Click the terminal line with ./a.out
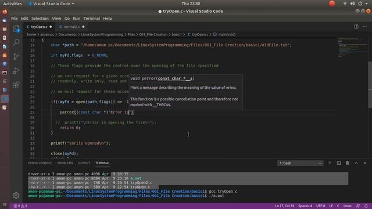The height and width of the screenshot is (209, 372). coord(126,196)
